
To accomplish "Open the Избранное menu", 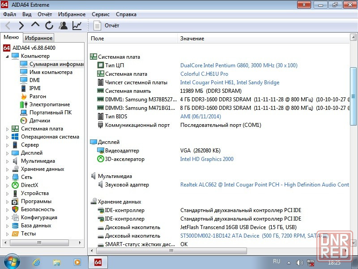I will (72, 14).
